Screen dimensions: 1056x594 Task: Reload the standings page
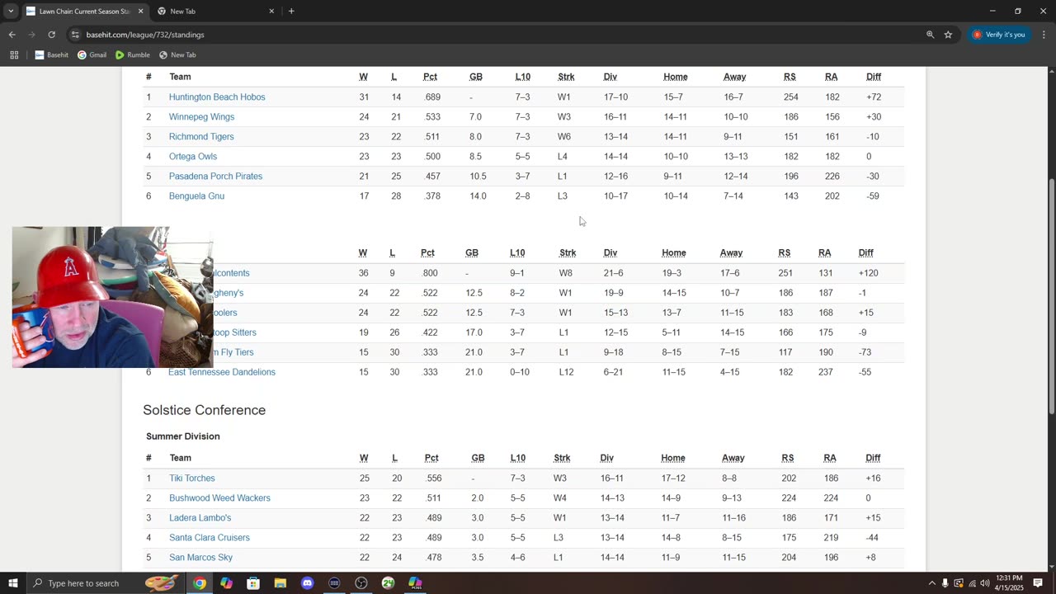coord(51,35)
